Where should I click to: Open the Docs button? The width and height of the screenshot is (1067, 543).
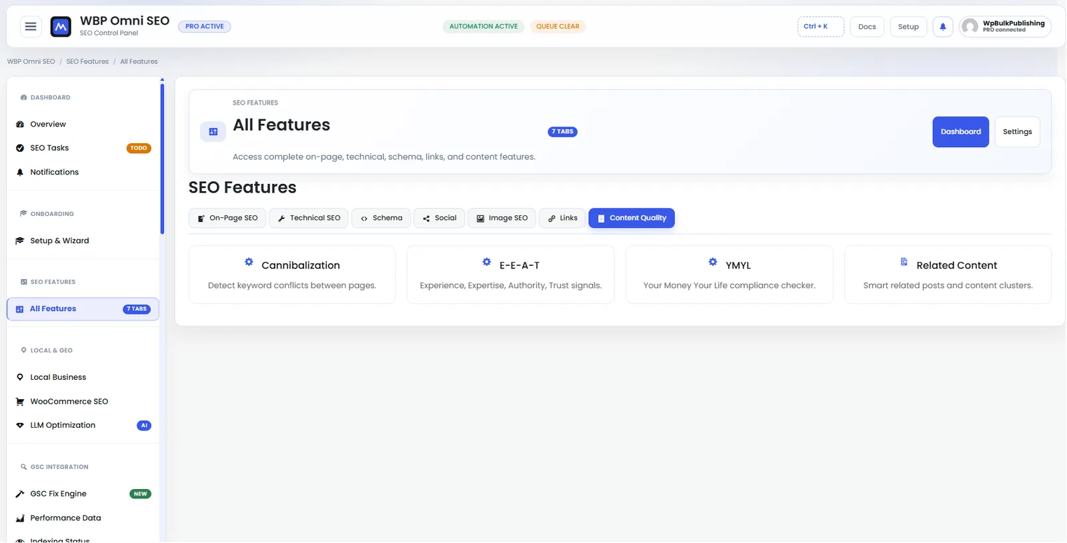click(x=867, y=27)
